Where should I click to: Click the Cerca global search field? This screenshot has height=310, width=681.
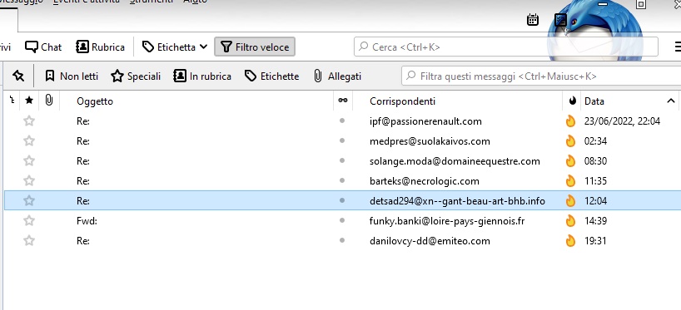click(x=506, y=47)
